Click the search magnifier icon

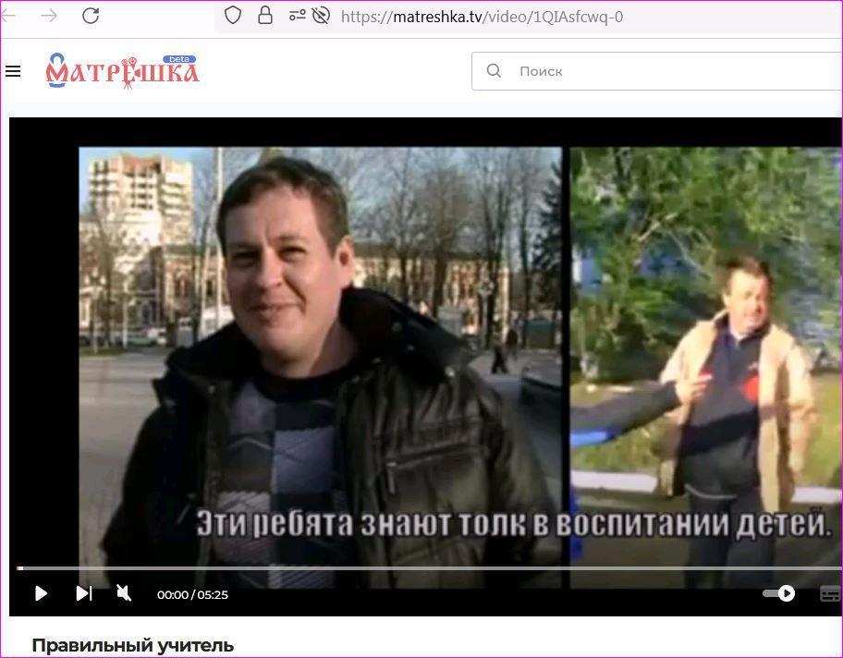point(494,70)
